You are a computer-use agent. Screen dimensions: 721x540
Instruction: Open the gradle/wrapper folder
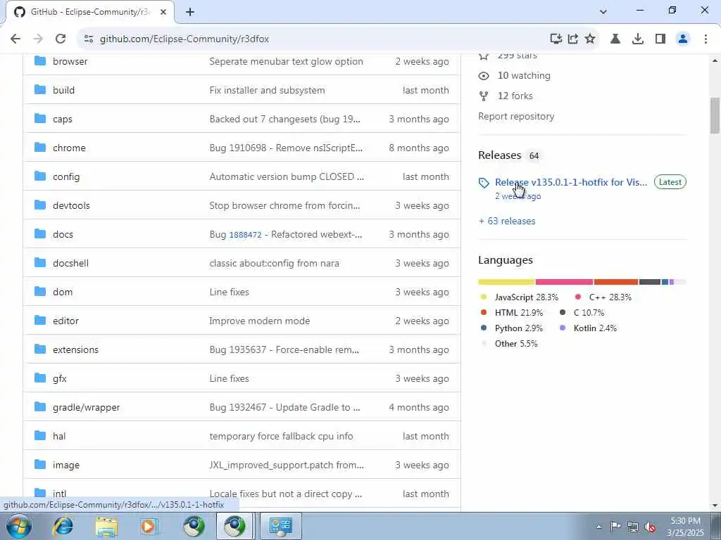pyautogui.click(x=87, y=407)
